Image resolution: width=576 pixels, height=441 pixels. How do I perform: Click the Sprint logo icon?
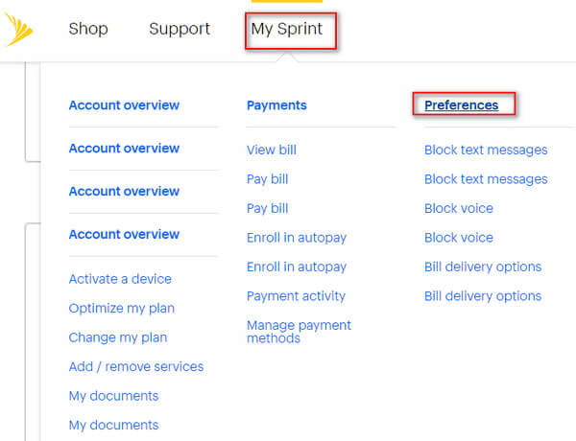(x=19, y=29)
